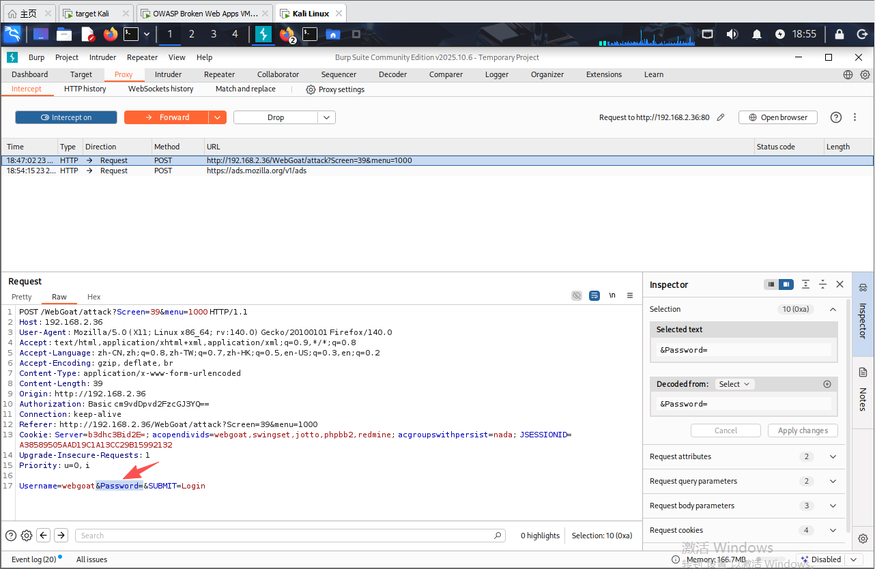Switch Inspector to side layout view
Screen dimensions: 875x569
pyautogui.click(x=786, y=284)
